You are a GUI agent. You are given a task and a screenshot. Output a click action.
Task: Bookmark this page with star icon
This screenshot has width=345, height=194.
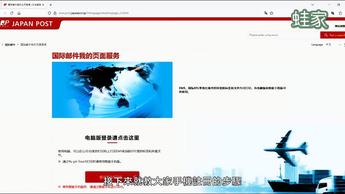pyautogui.click(x=271, y=13)
